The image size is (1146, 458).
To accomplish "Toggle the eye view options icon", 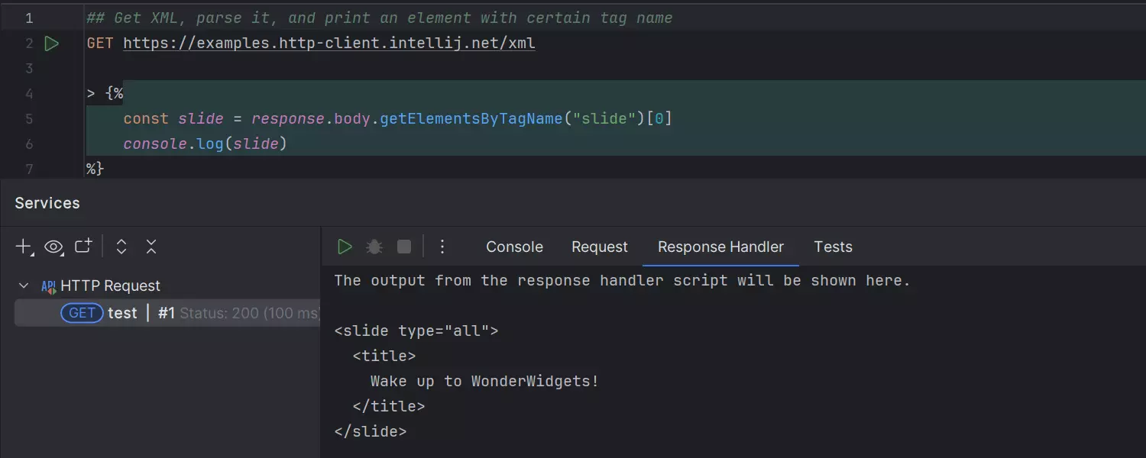I will (x=53, y=247).
